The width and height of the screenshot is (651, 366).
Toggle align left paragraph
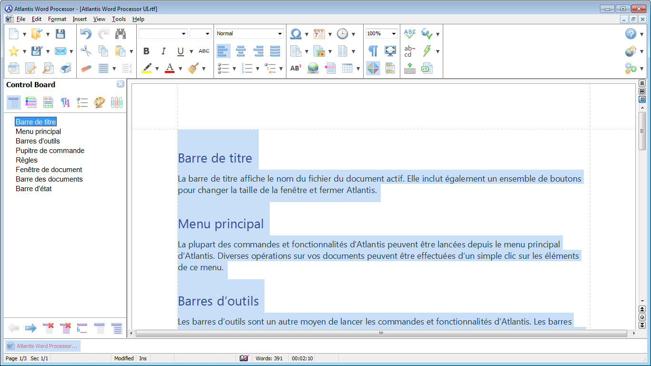(x=224, y=51)
